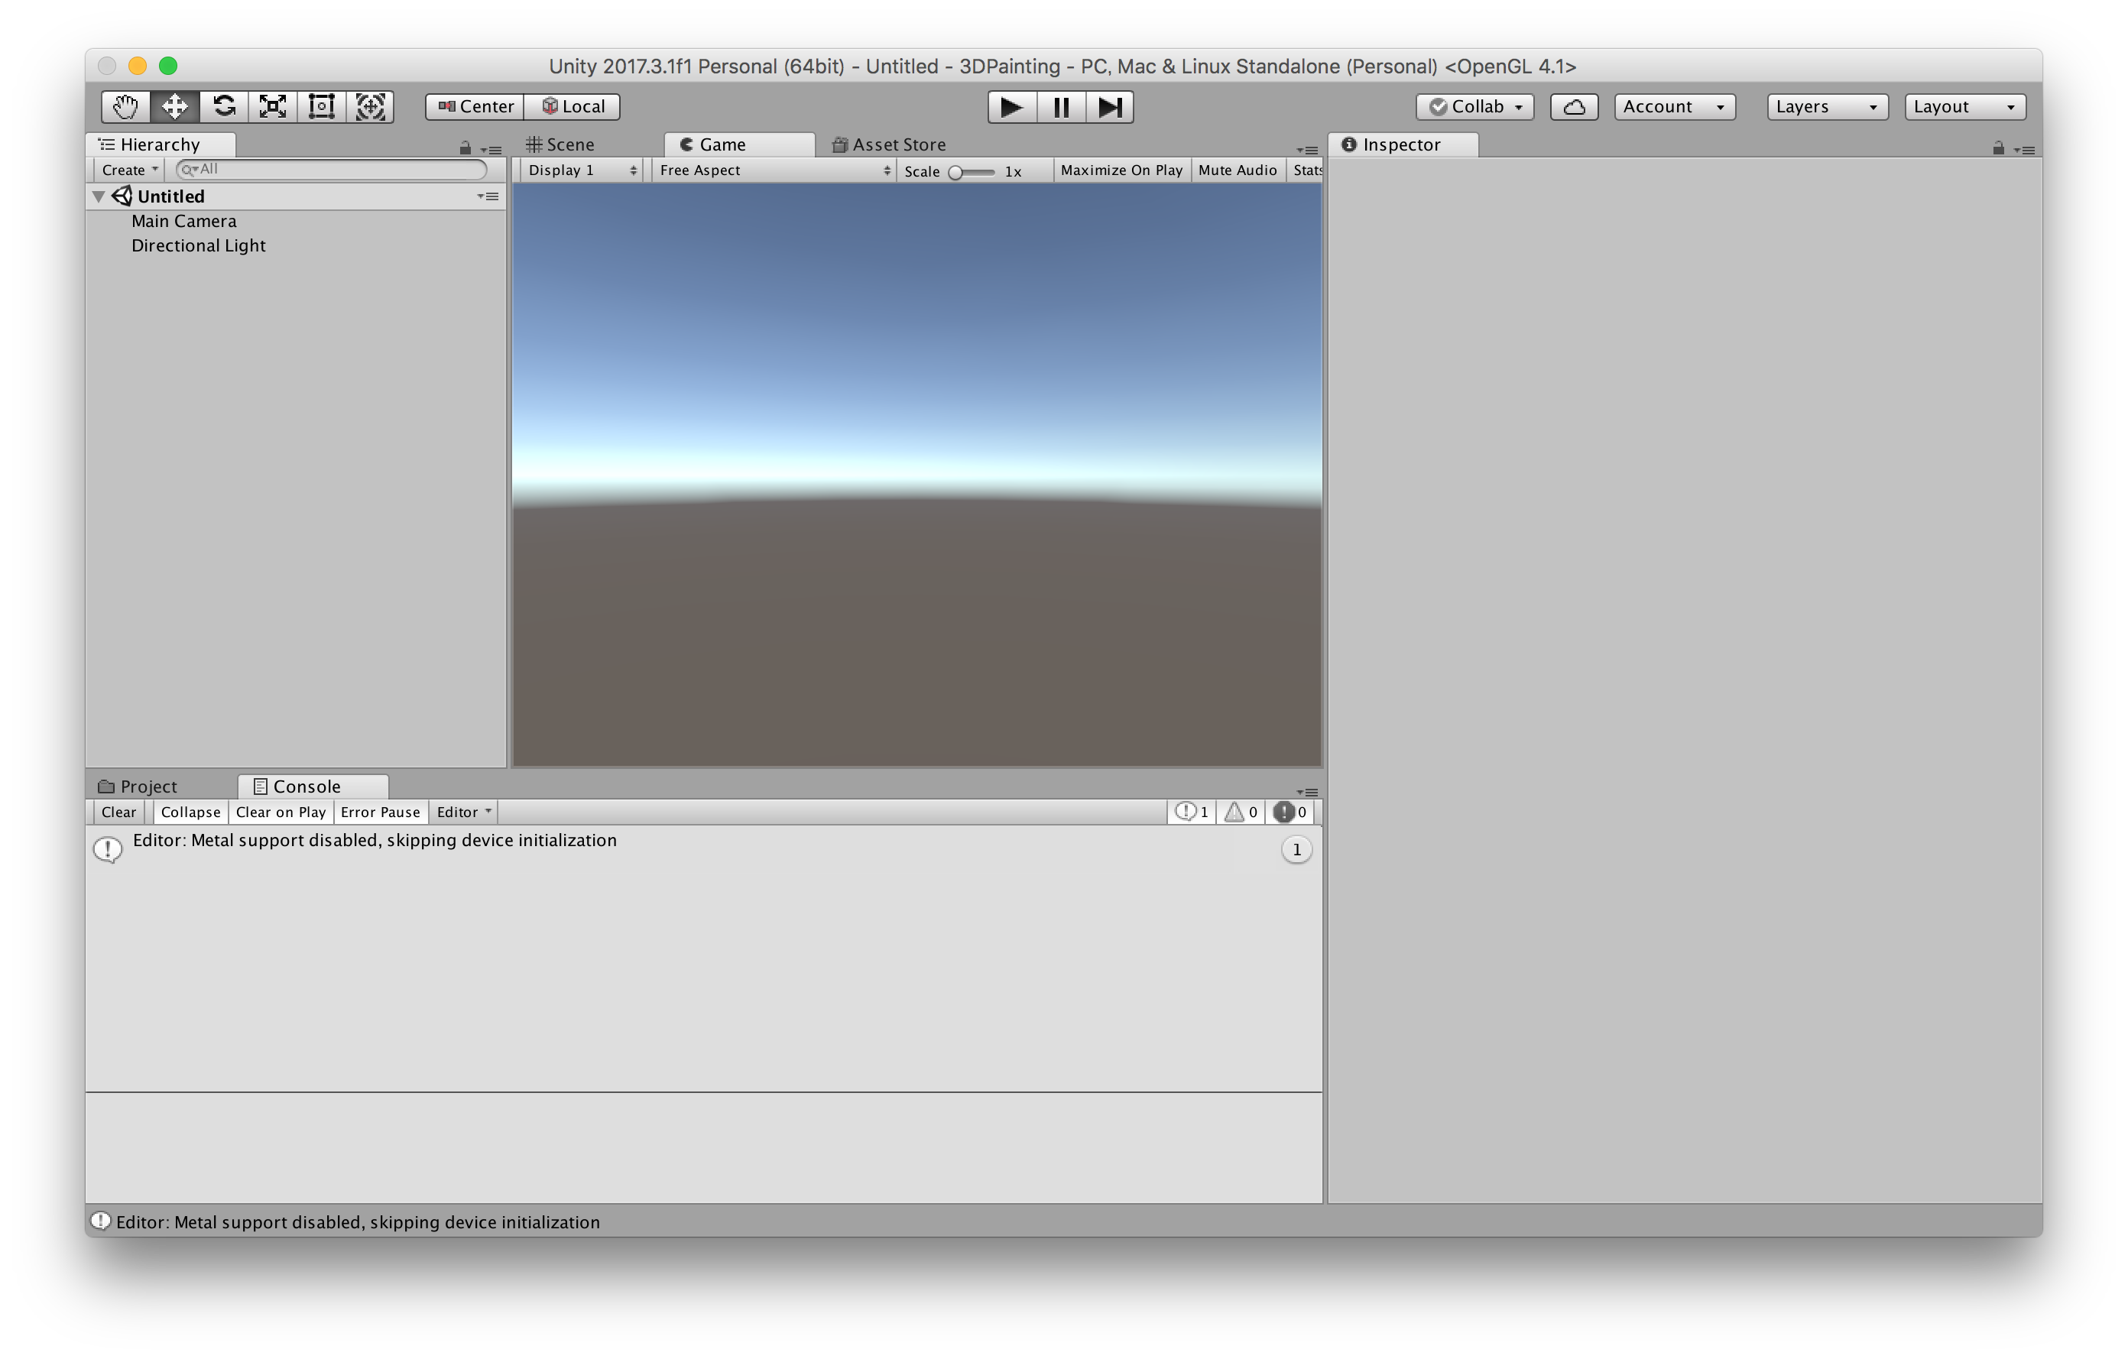Click the Rect Transform tool icon
Image resolution: width=2128 pixels, height=1359 pixels.
click(x=321, y=105)
